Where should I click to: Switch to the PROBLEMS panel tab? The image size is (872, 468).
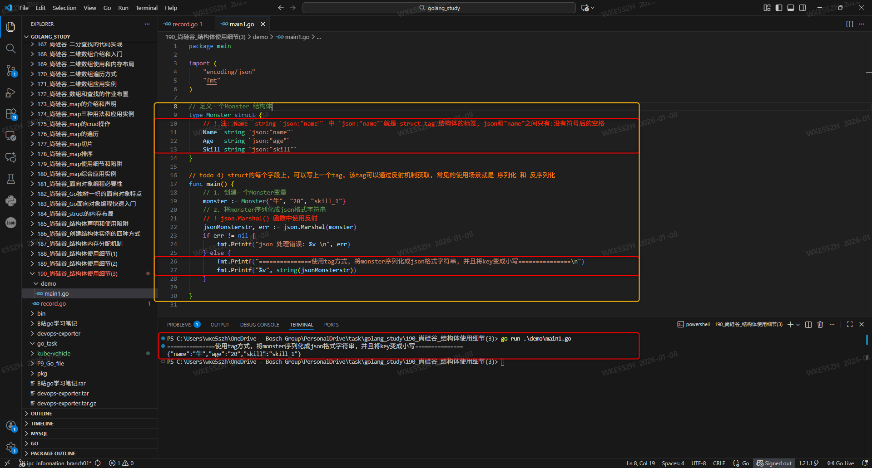click(x=183, y=325)
